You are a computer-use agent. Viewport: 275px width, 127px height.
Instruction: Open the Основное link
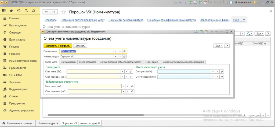50,20
